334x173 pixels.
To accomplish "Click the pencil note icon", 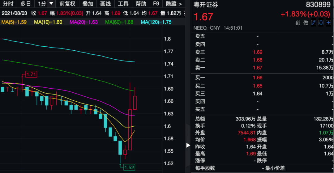I will click(313, 23).
